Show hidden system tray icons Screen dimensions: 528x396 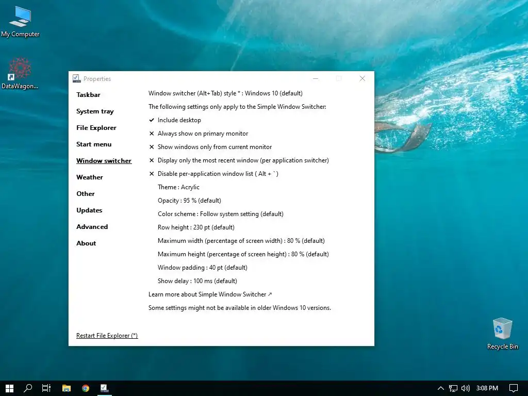[440, 388]
